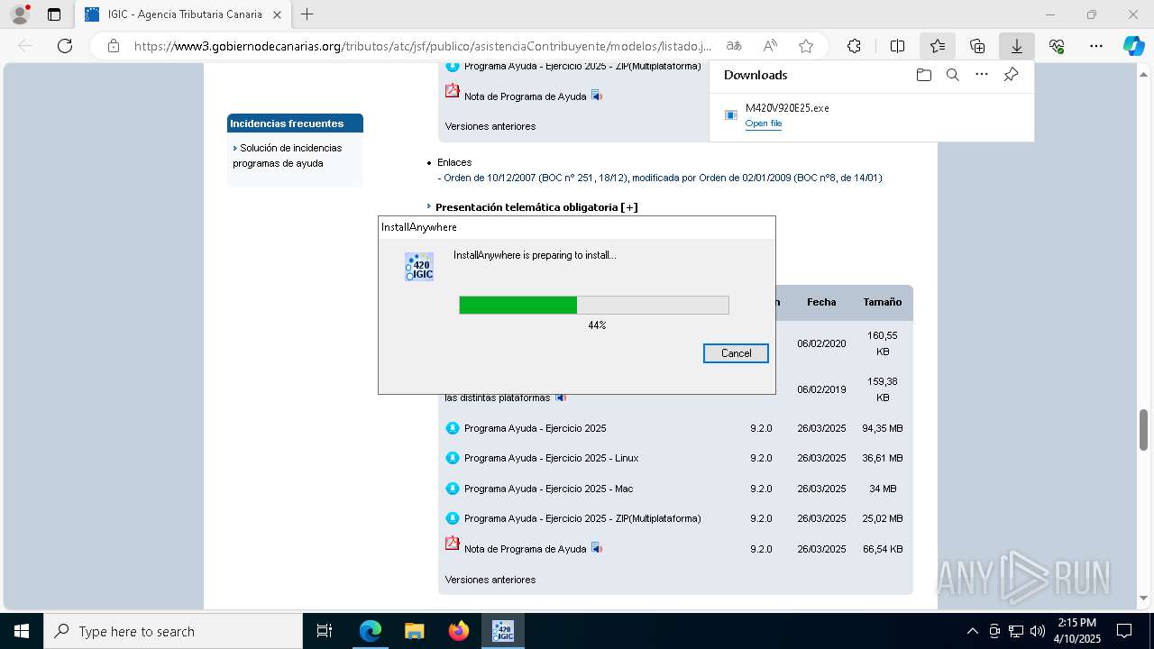Image resolution: width=1154 pixels, height=649 pixels.
Task: Open more options in Downloads panel
Action: pos(982,75)
